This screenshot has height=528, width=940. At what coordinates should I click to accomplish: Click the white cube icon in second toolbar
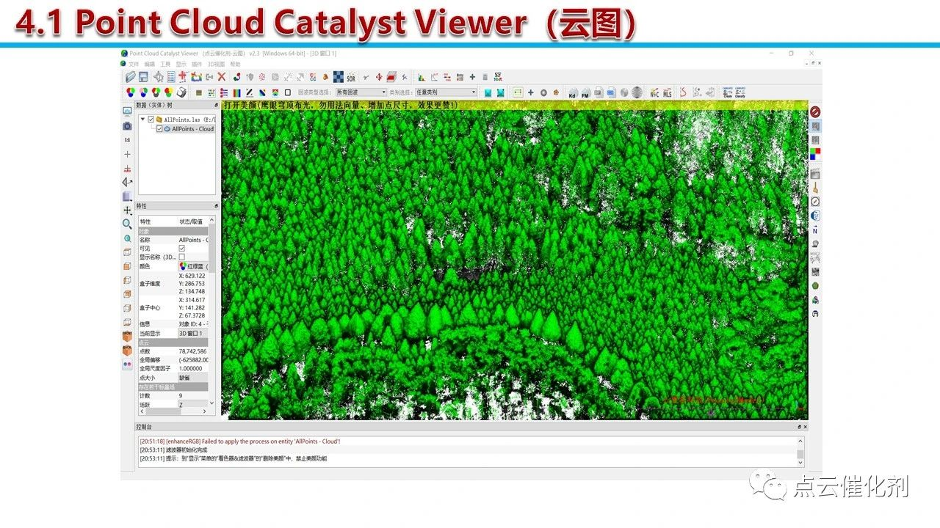pyautogui.click(x=181, y=92)
